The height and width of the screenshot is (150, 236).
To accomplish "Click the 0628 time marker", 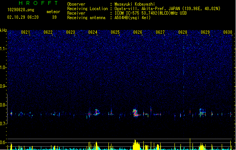I will click(x=183, y=32).
